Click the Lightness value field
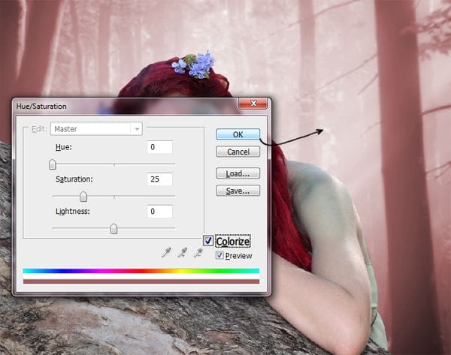This screenshot has width=451, height=355. [159, 212]
